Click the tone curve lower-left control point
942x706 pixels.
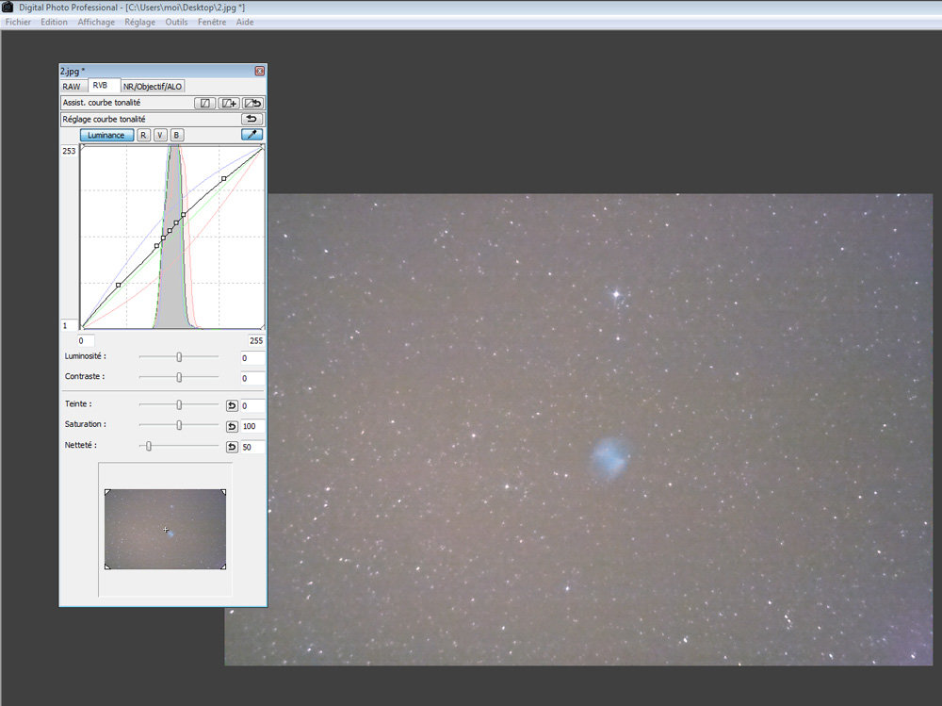coord(119,285)
